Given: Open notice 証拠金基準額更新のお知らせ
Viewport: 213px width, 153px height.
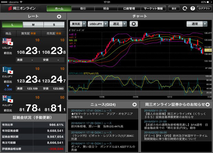Looking at the screenshot, I should coord(176,114).
